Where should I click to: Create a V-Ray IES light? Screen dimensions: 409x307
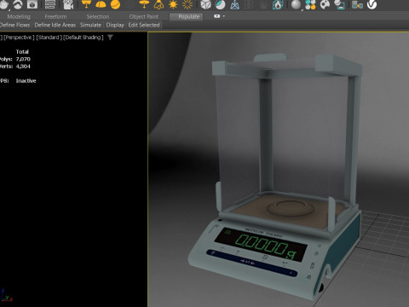pos(158,4)
